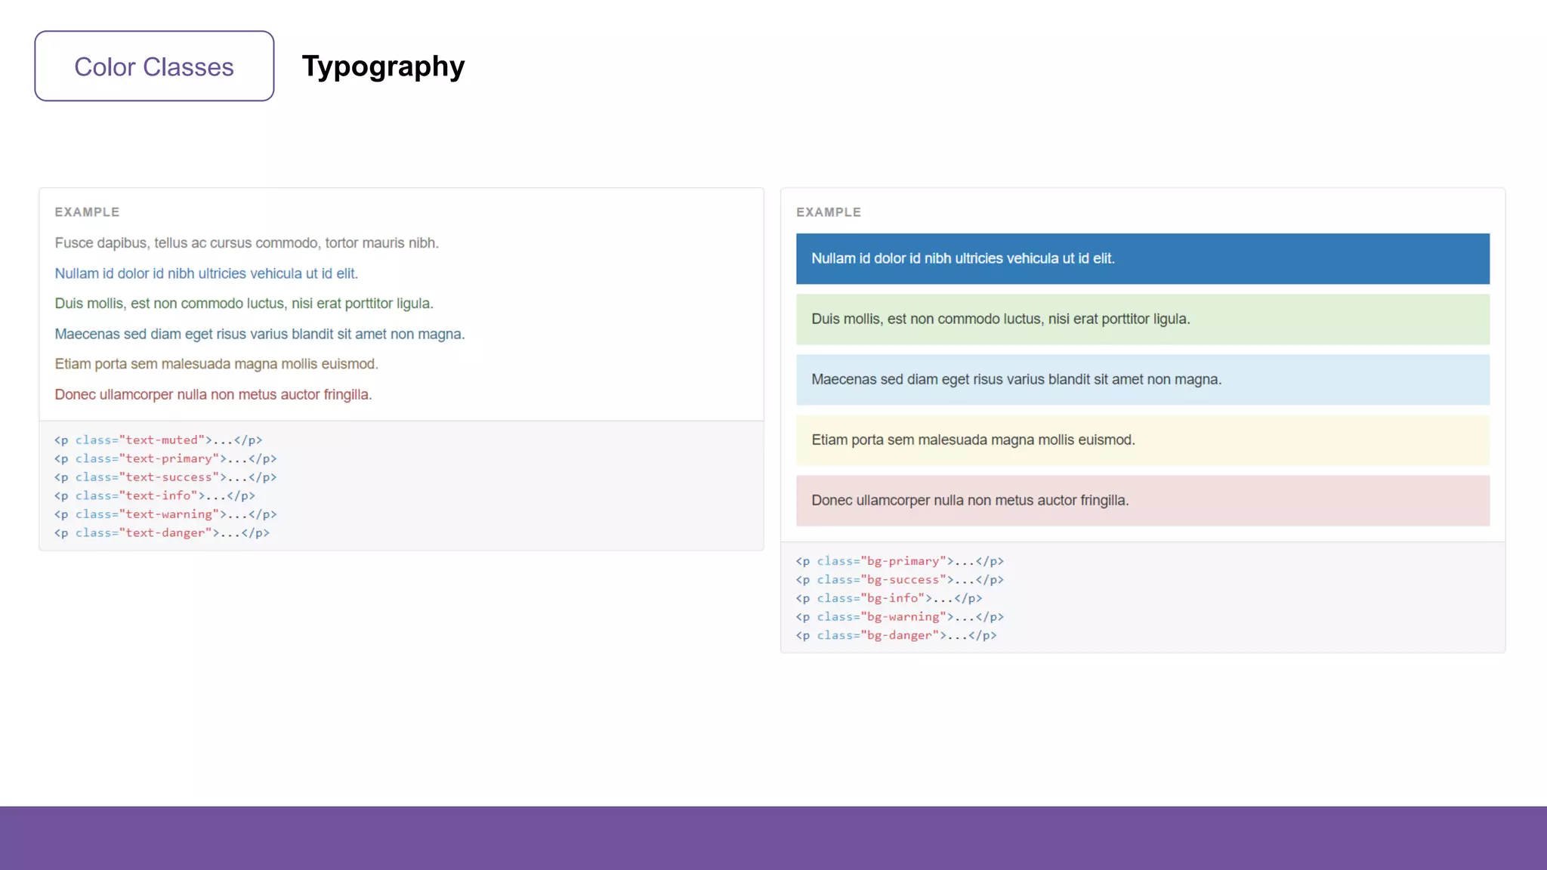Click the red Donec ullamcorper text line
Image resolution: width=1547 pixels, height=870 pixels.
tap(213, 394)
